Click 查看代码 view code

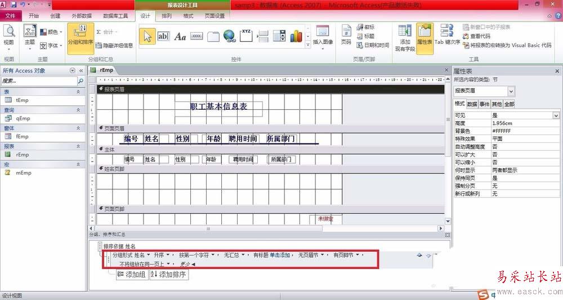coord(476,36)
